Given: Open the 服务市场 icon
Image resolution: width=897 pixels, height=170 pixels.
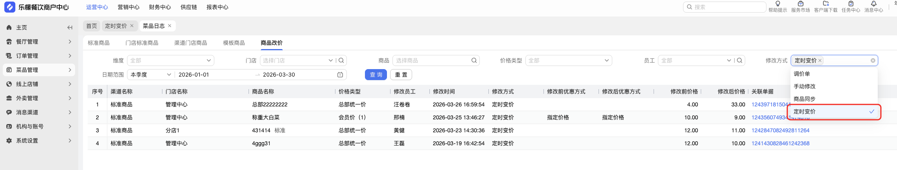Looking at the screenshot, I should pos(800,4).
